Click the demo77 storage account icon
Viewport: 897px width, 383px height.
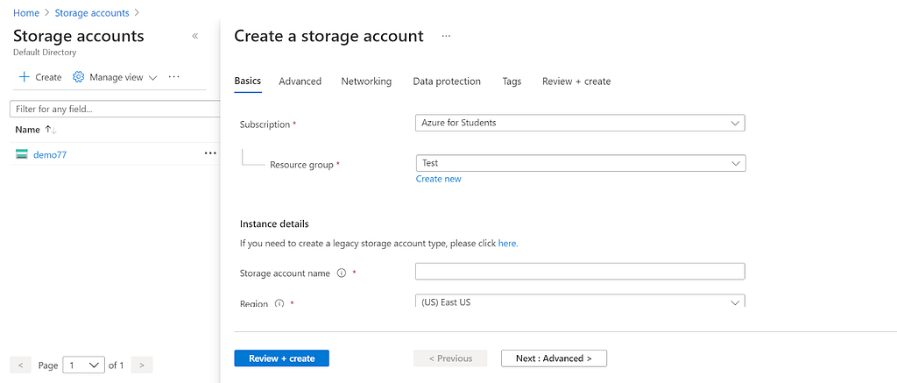pyautogui.click(x=22, y=154)
